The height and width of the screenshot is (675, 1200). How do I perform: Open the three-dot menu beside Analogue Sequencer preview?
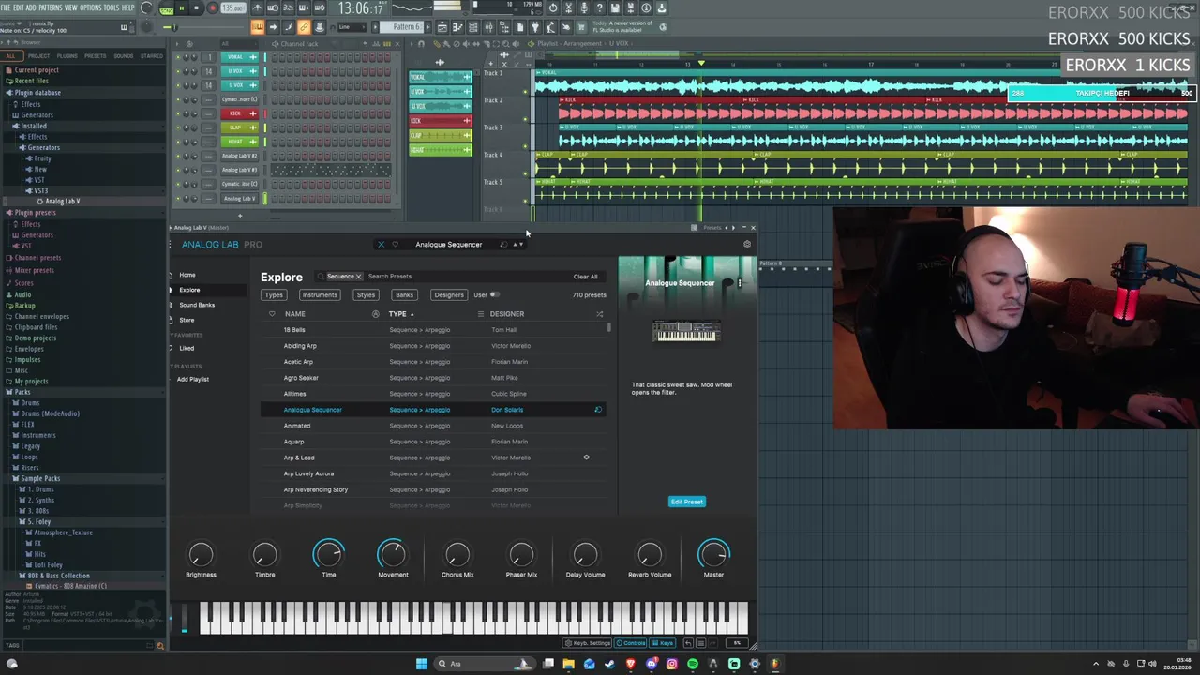click(x=740, y=282)
